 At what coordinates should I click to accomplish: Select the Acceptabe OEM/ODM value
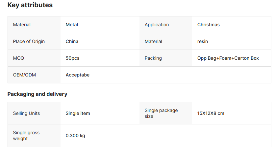click(x=78, y=75)
